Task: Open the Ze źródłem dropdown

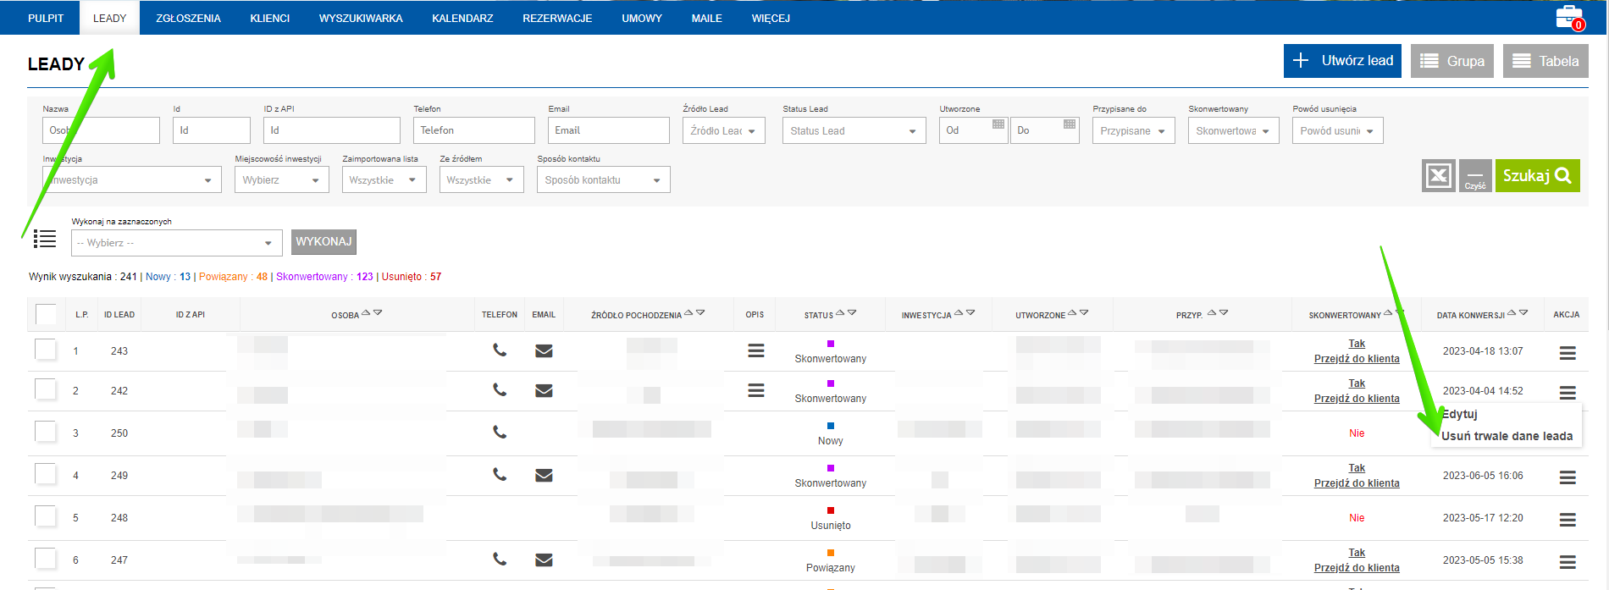Action: [x=481, y=179]
